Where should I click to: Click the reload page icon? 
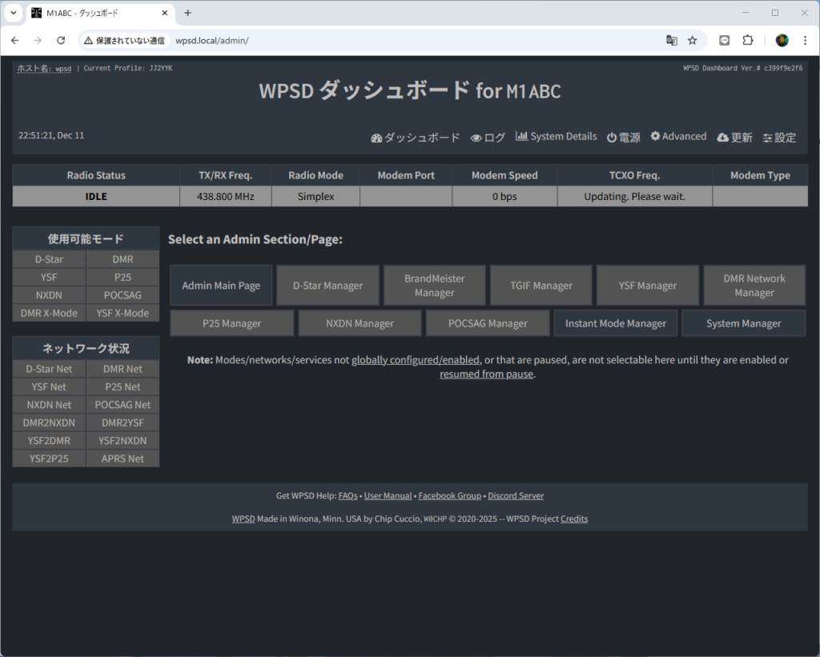pos(61,40)
